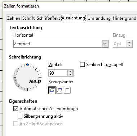Select text extension from upper cell border

pos(60,90)
